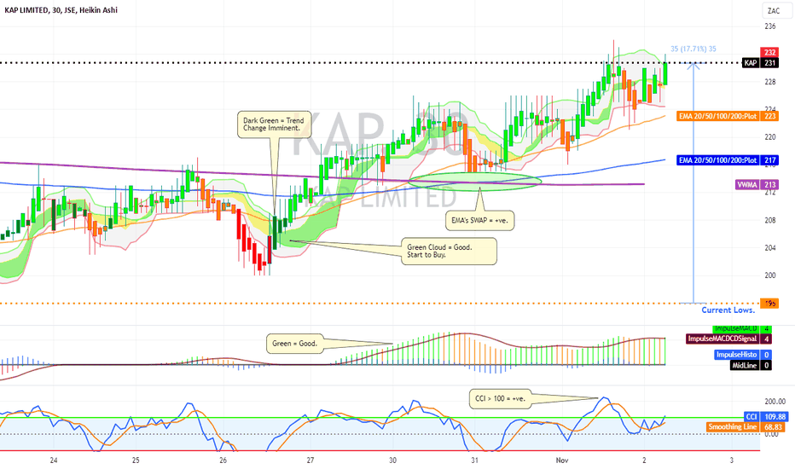
Task: Click the Smoothing Line 68.83 label
Action: pyautogui.click(x=747, y=427)
